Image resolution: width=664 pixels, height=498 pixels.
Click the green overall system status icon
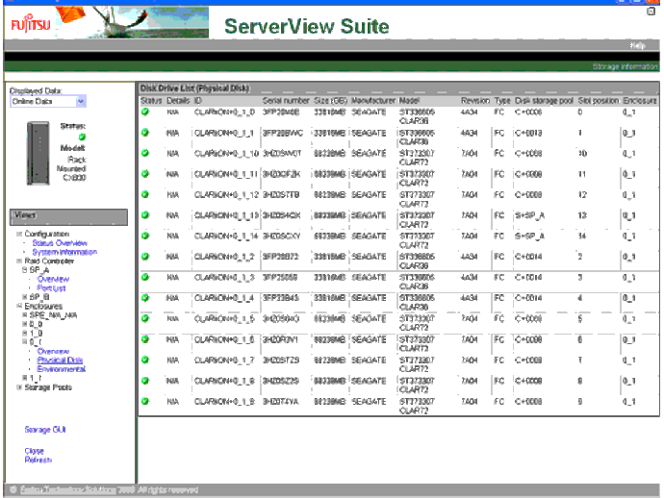(82, 137)
